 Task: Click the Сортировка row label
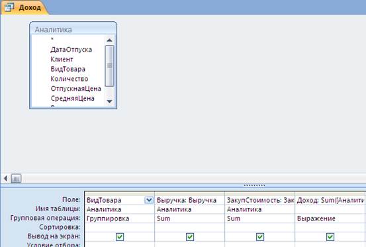[x=60, y=227]
